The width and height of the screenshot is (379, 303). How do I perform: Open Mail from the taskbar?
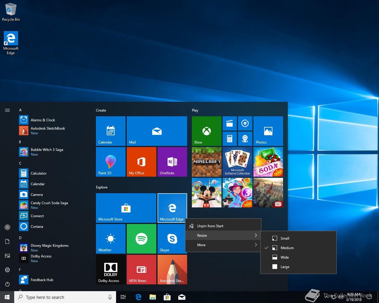182,297
